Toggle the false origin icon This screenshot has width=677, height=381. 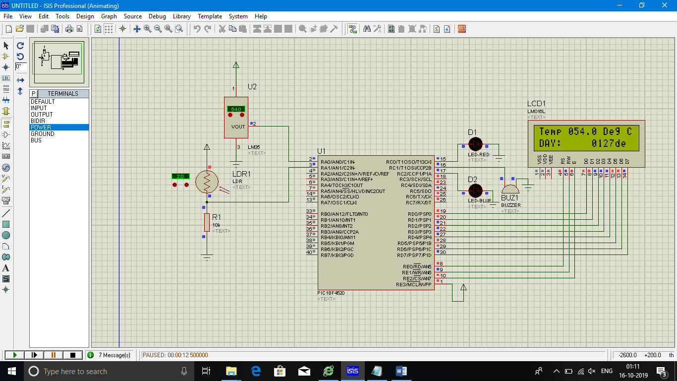[123, 29]
